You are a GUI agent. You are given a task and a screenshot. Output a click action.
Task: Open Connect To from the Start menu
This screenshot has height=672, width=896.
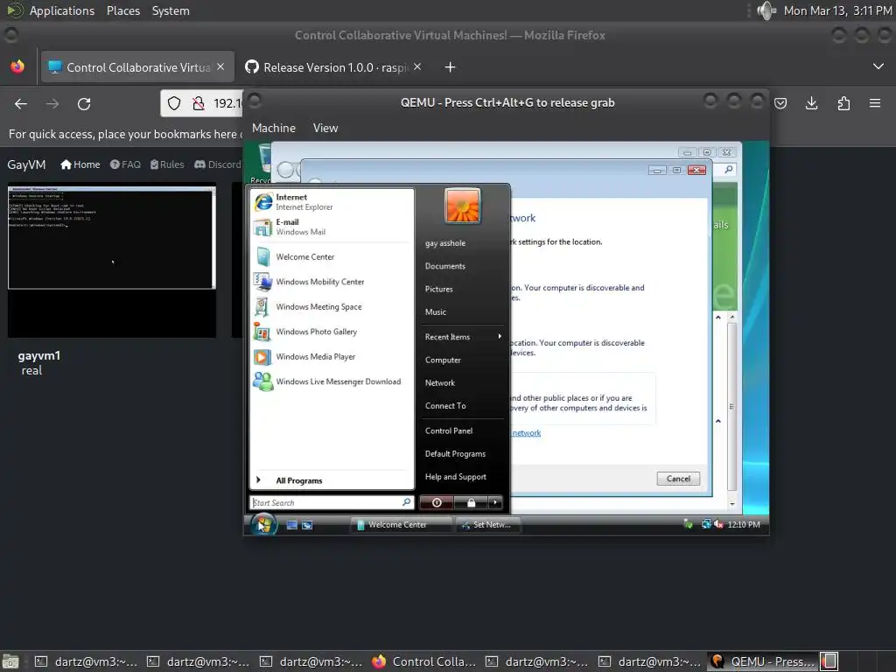click(x=445, y=406)
